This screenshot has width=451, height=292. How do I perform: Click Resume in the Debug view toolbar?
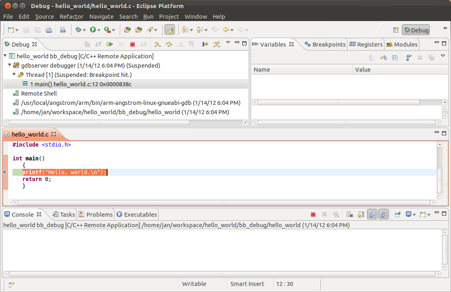pos(110,44)
